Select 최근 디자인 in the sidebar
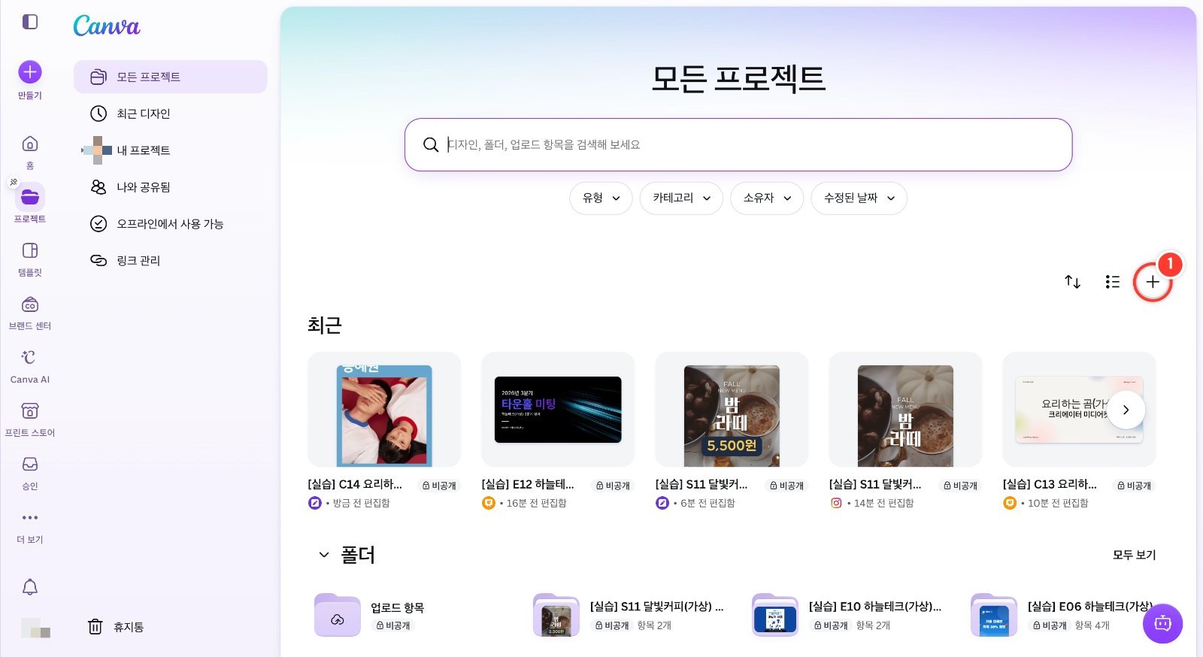This screenshot has width=1203, height=657. pyautogui.click(x=171, y=114)
